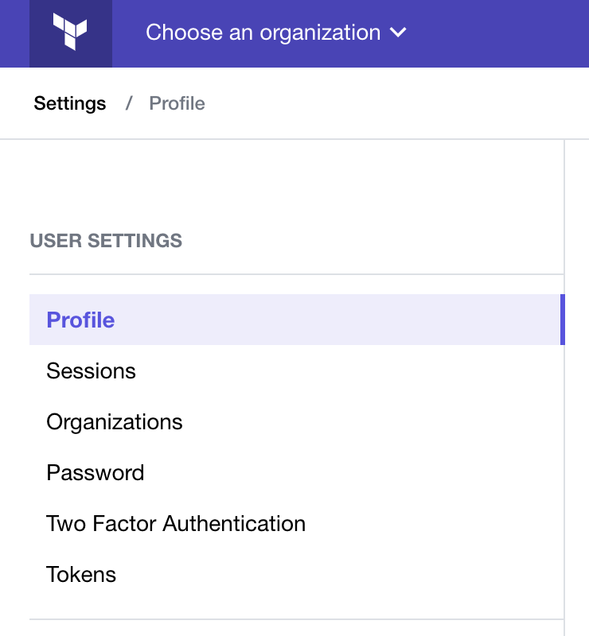Go to Settings via the breadcrumb

[70, 103]
